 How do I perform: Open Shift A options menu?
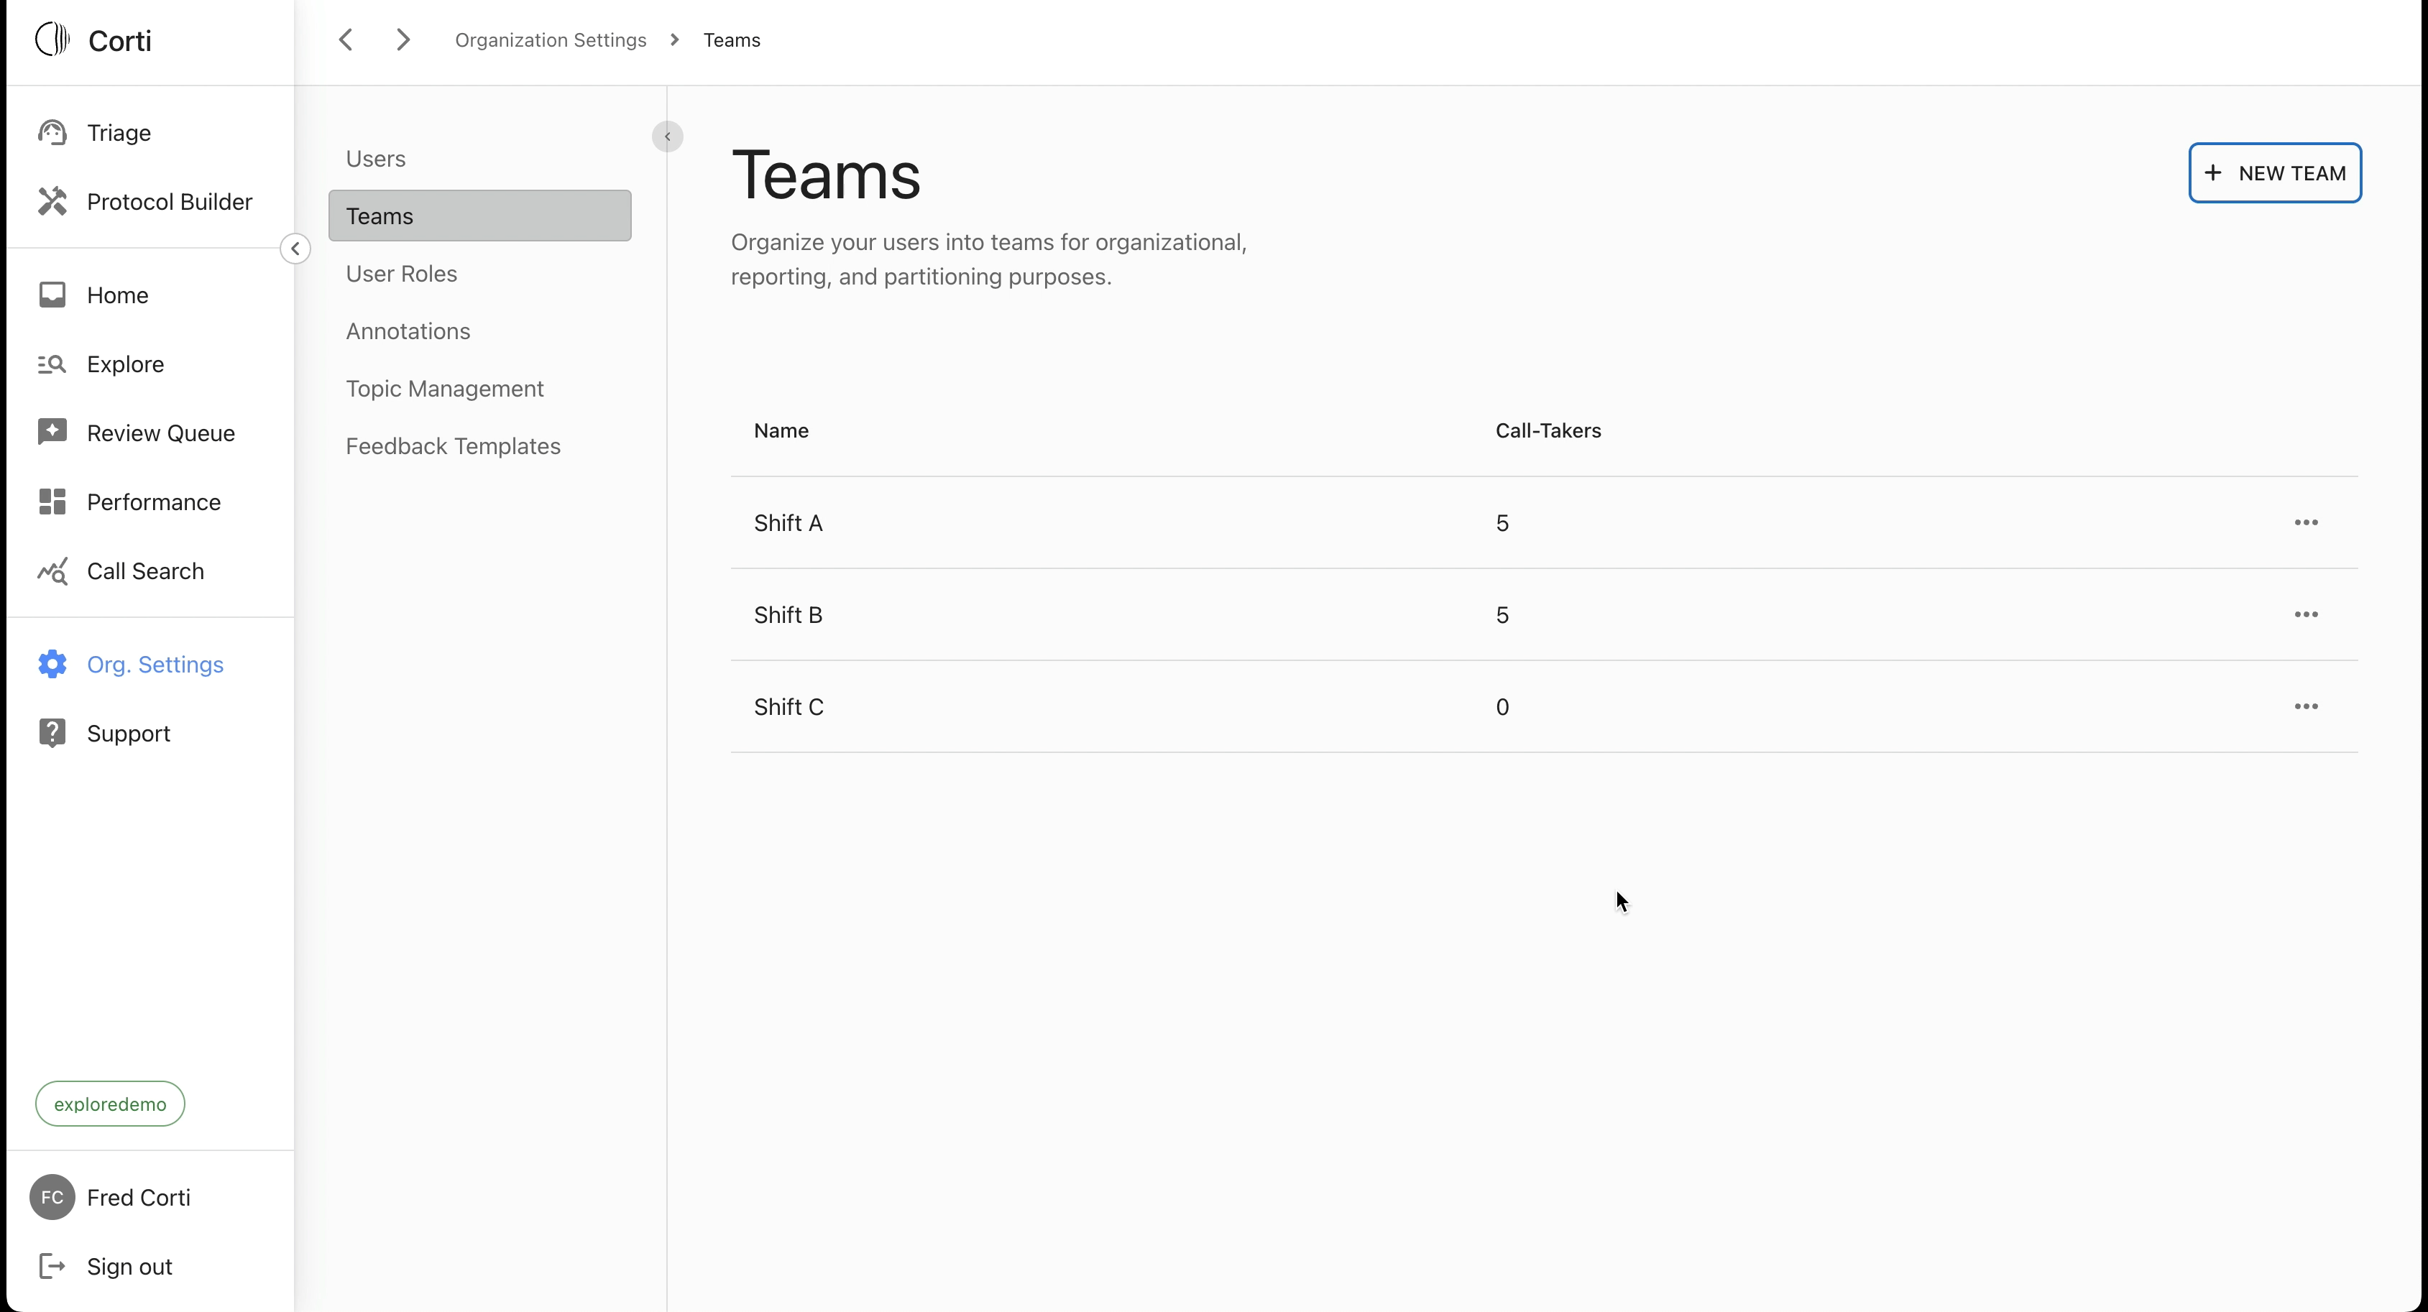click(x=2306, y=522)
